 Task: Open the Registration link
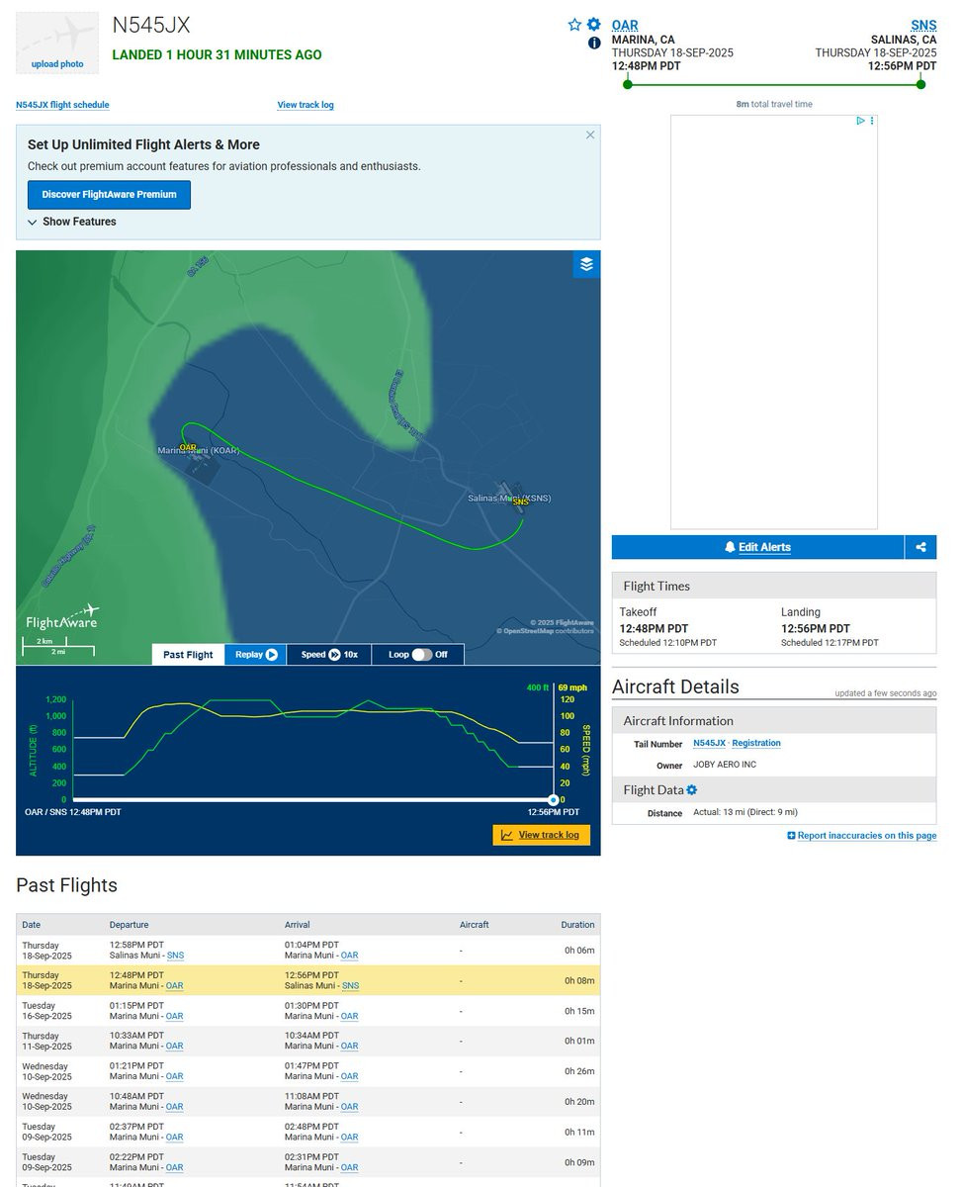pyautogui.click(x=756, y=743)
